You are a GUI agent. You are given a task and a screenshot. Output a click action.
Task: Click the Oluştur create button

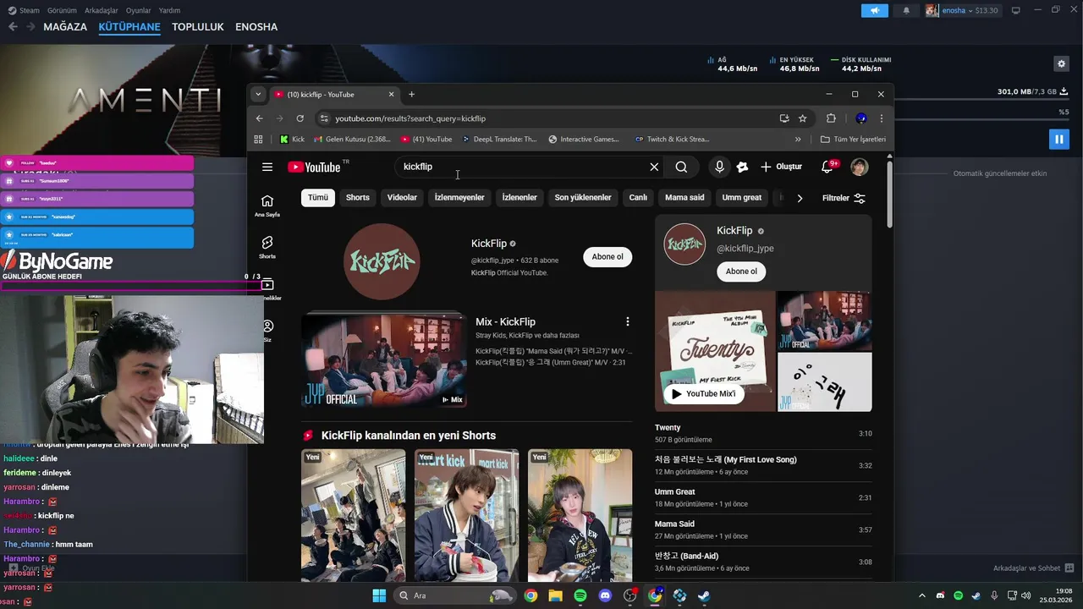pyautogui.click(x=781, y=167)
